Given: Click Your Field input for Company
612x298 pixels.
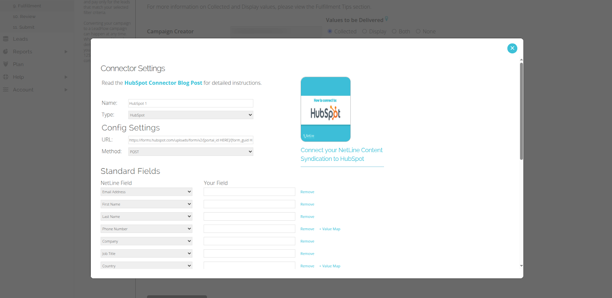Looking at the screenshot, I should [249, 241].
